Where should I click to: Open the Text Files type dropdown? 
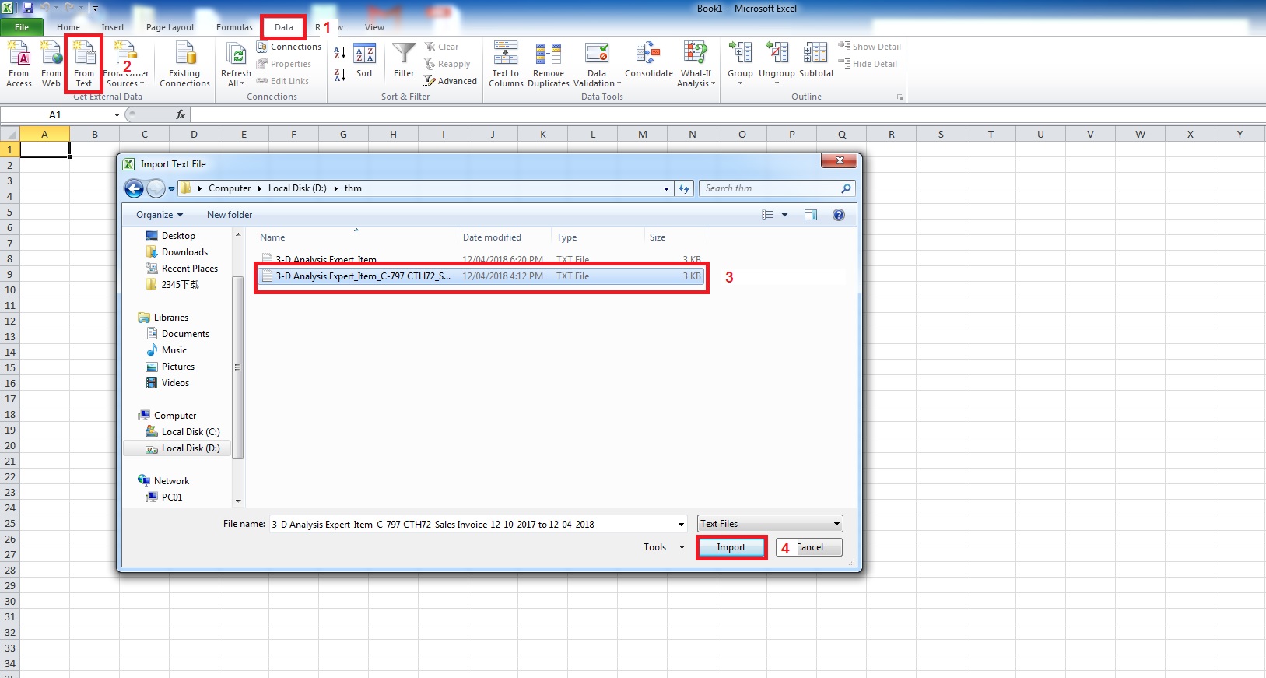coord(770,524)
